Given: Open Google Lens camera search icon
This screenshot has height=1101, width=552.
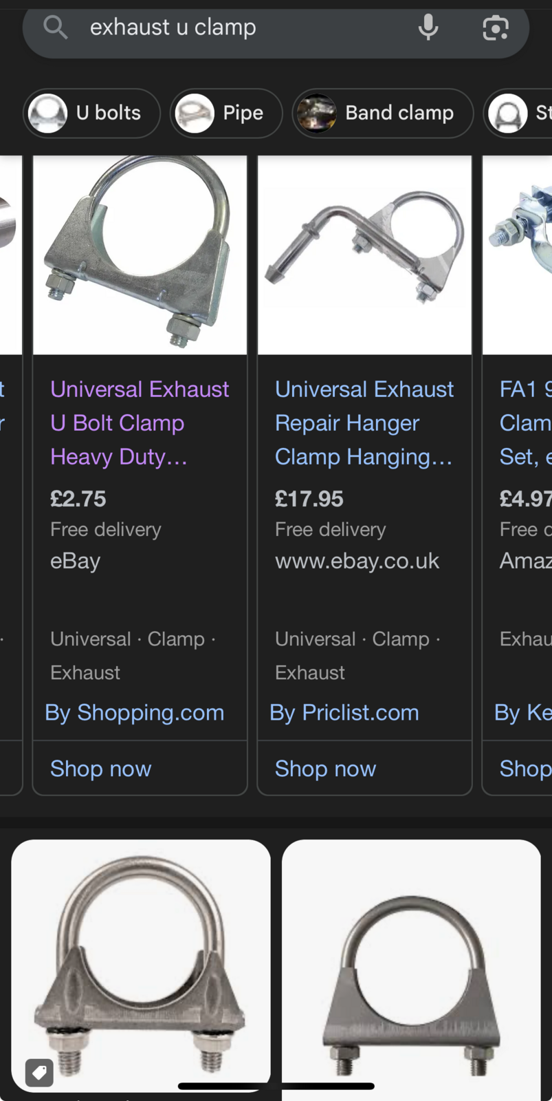Looking at the screenshot, I should point(496,28).
